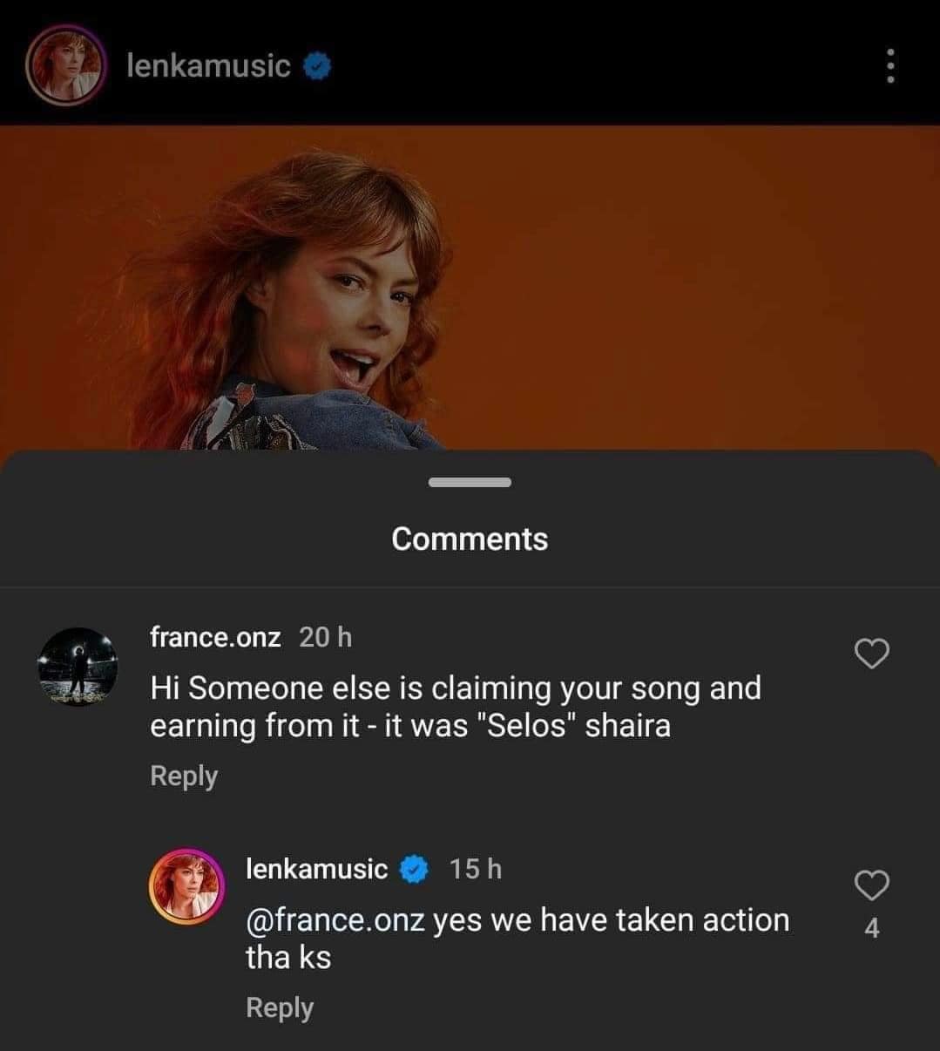Reply to france.onz's comment
The height and width of the screenshot is (1051, 940).
coord(184,776)
